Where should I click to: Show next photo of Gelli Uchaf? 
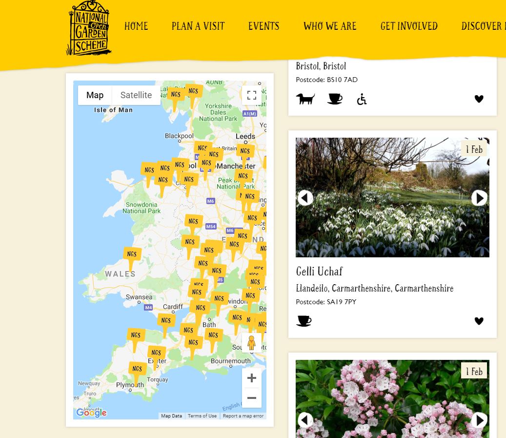point(479,198)
